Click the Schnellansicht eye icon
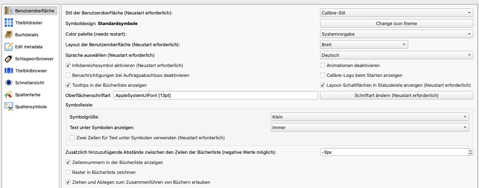The height and width of the screenshot is (188, 479). pyautogui.click(x=9, y=83)
